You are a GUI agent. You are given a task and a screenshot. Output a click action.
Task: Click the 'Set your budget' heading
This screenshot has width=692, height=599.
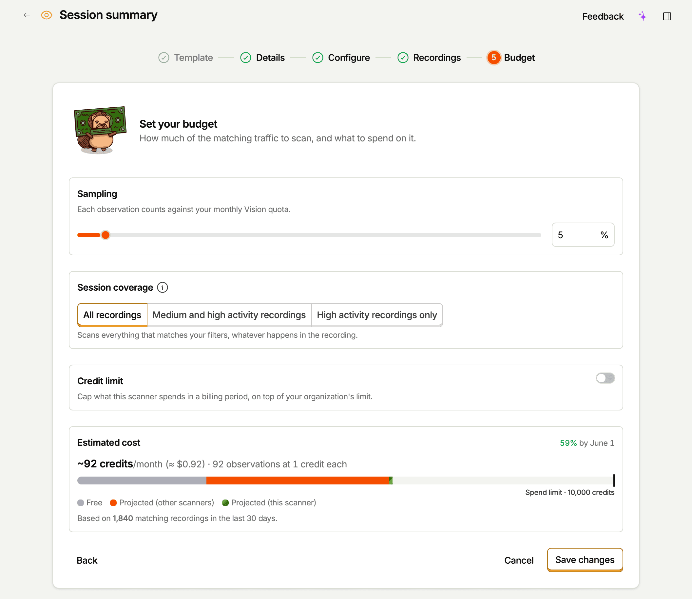tap(178, 124)
